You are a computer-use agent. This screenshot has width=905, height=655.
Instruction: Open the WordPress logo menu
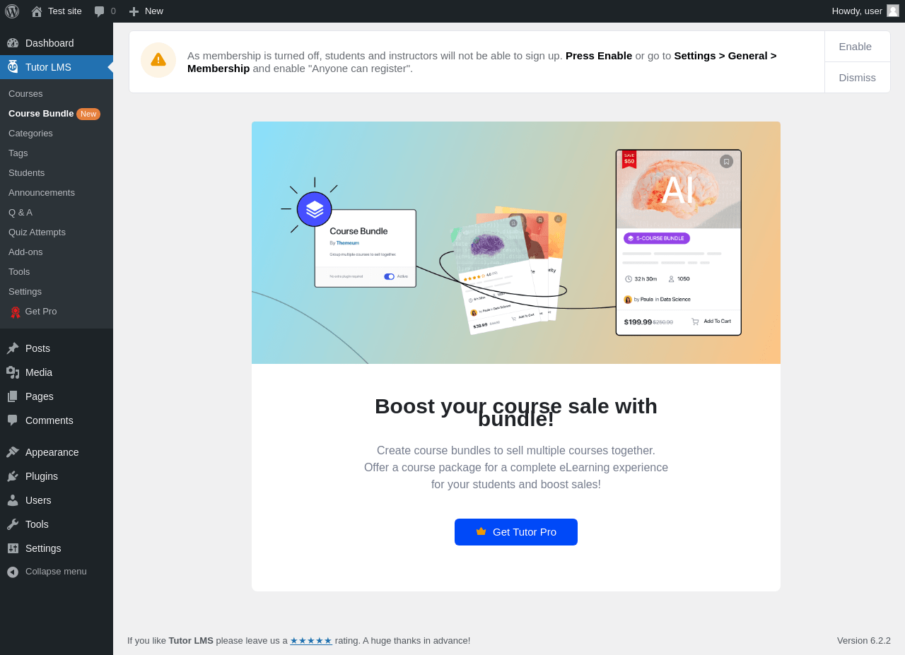click(12, 11)
